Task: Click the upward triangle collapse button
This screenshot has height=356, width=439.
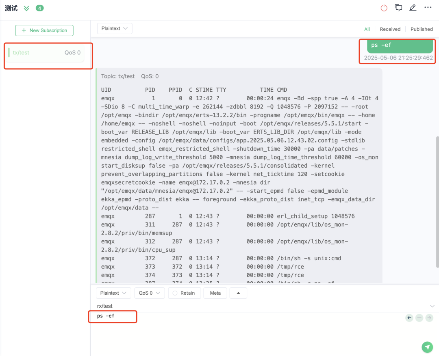Action: pyautogui.click(x=238, y=293)
